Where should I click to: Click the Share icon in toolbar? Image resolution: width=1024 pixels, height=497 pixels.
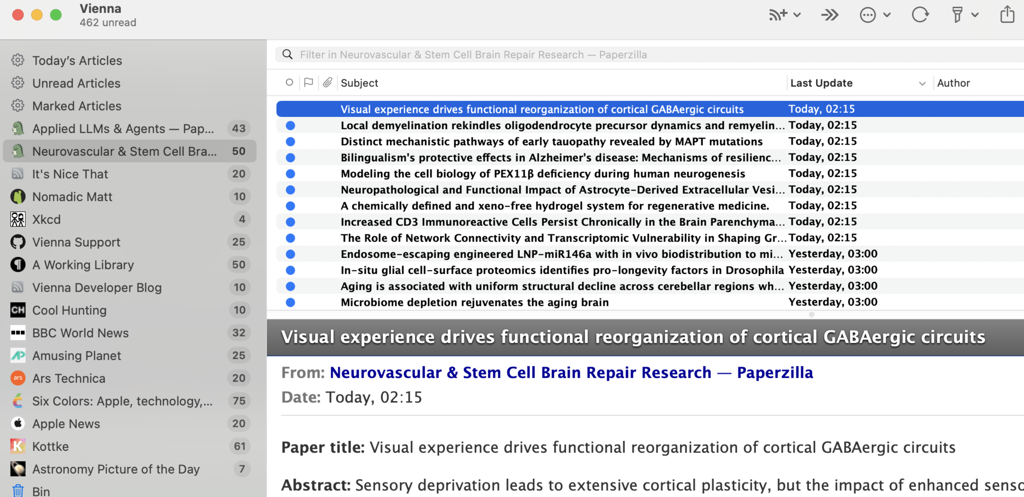point(1007,14)
